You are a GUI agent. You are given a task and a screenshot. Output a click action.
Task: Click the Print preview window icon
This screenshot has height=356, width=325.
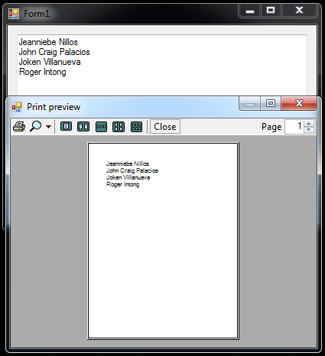[x=17, y=107]
